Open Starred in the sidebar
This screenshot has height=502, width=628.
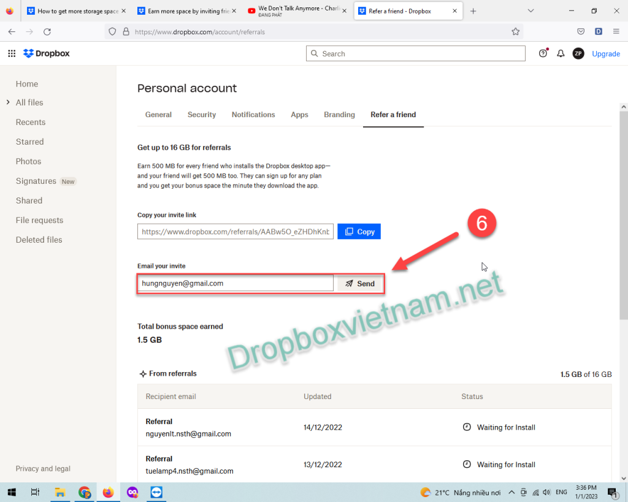coord(29,142)
